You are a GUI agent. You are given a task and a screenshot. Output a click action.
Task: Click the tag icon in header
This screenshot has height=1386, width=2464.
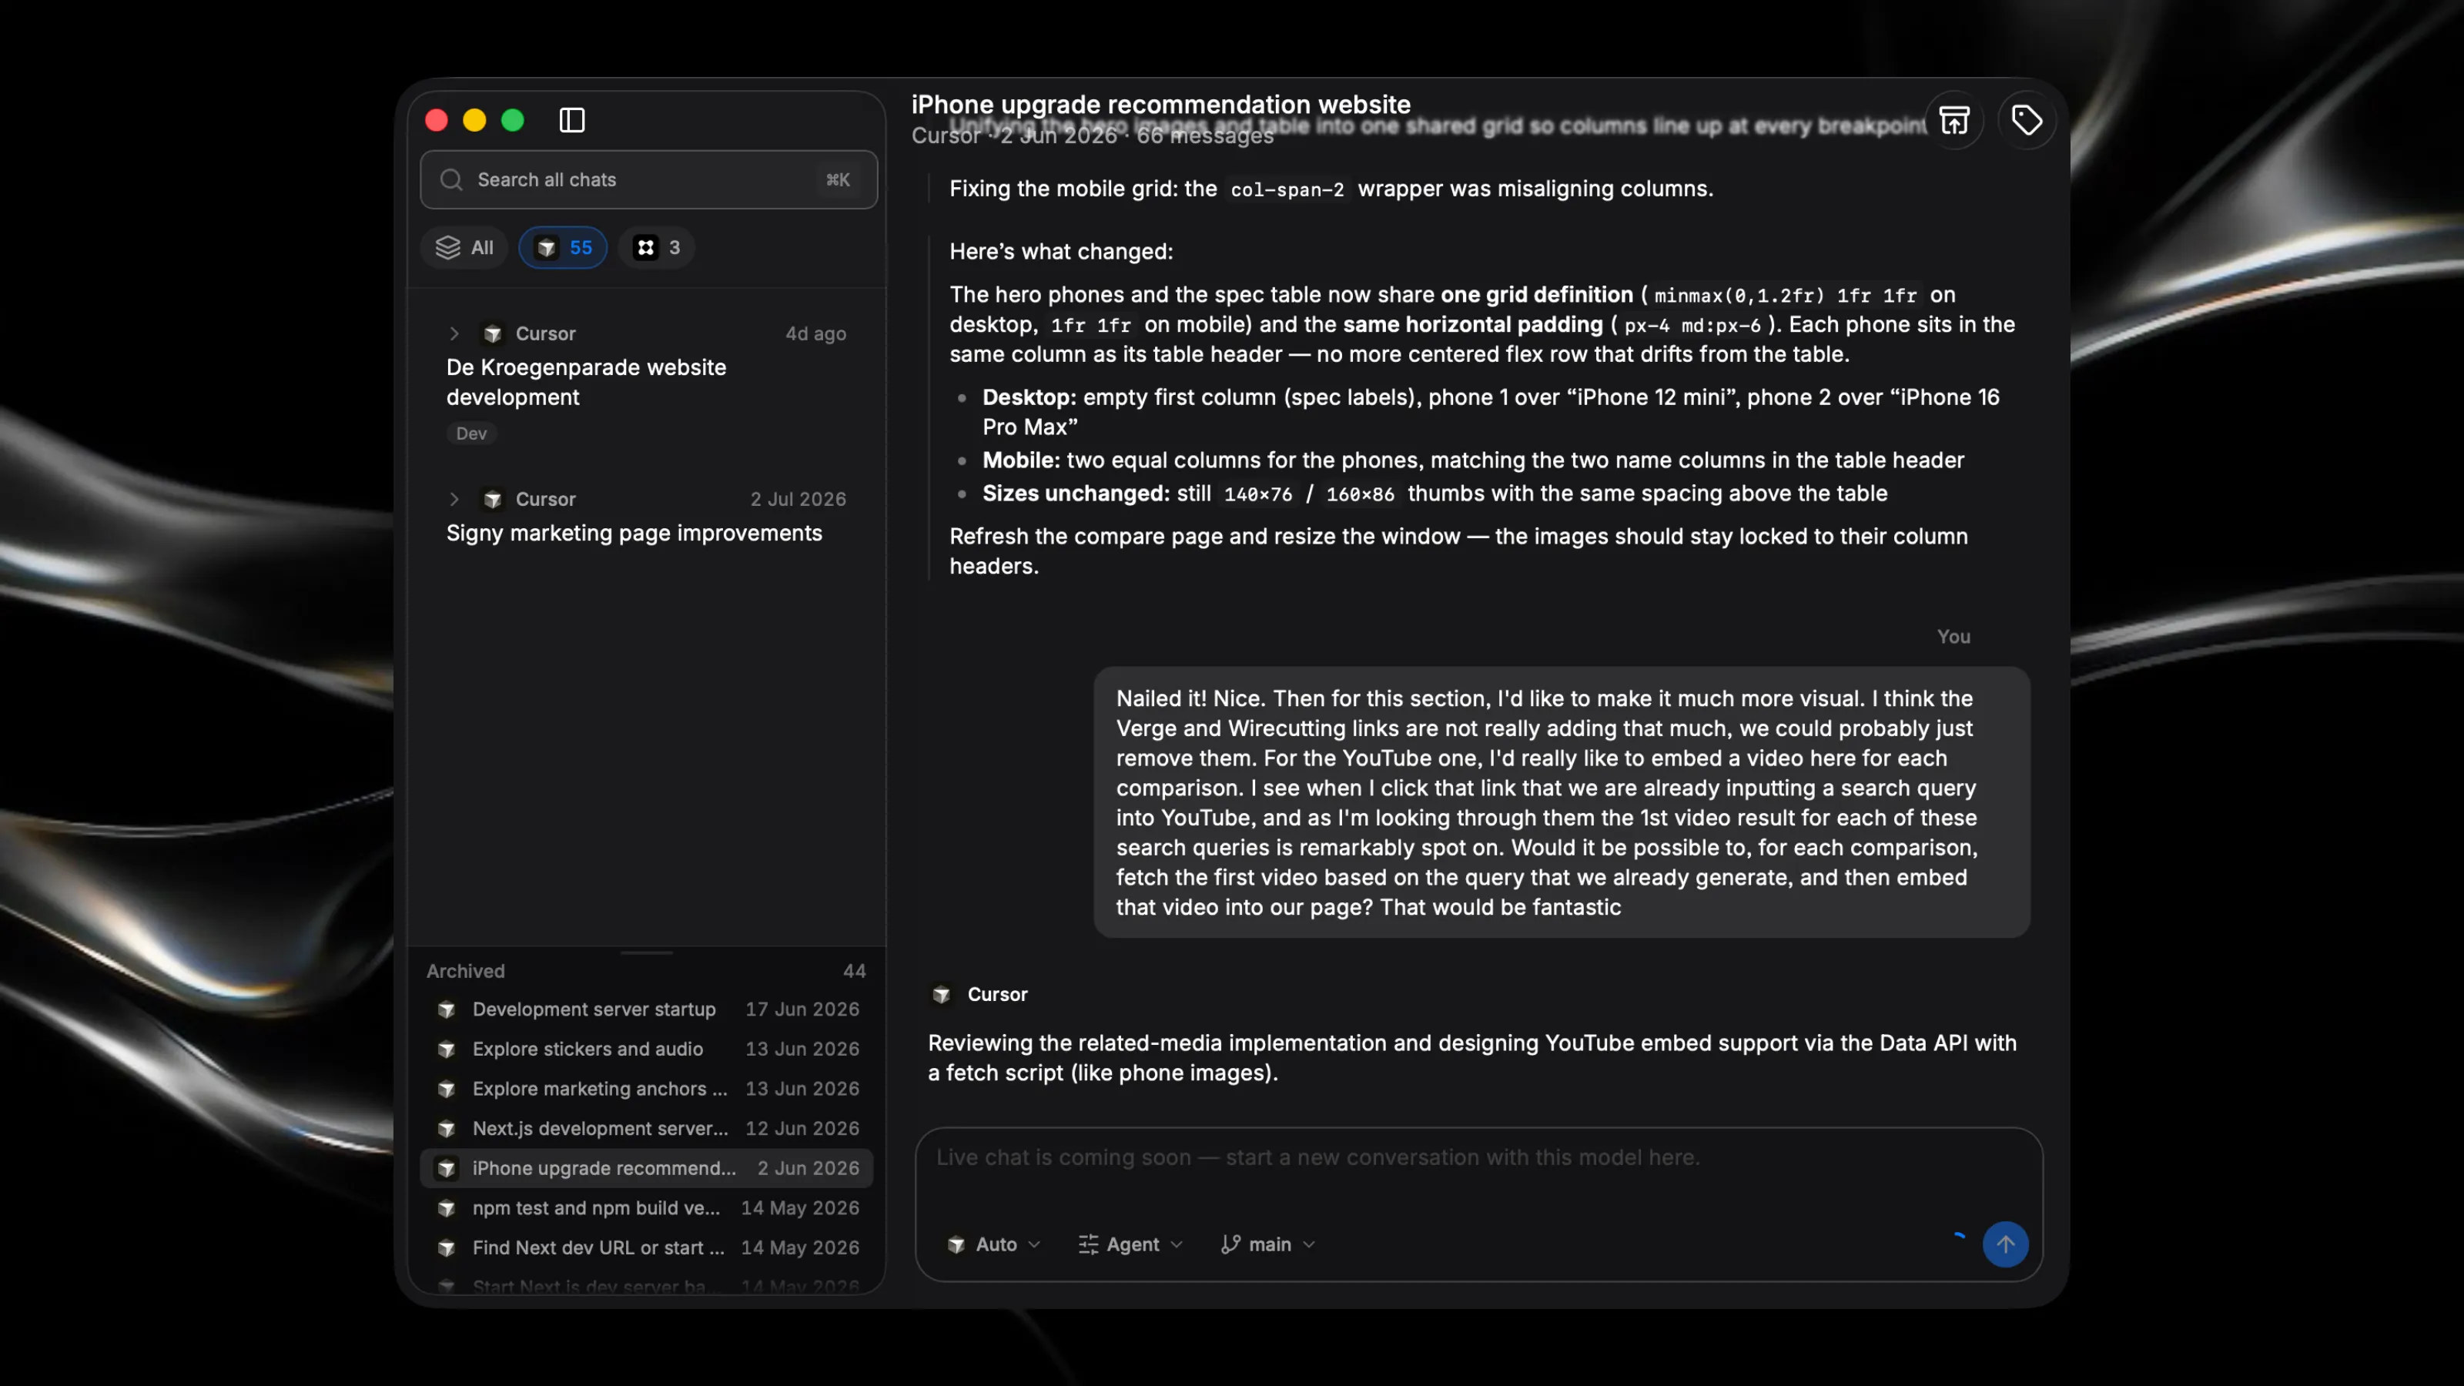2027,121
